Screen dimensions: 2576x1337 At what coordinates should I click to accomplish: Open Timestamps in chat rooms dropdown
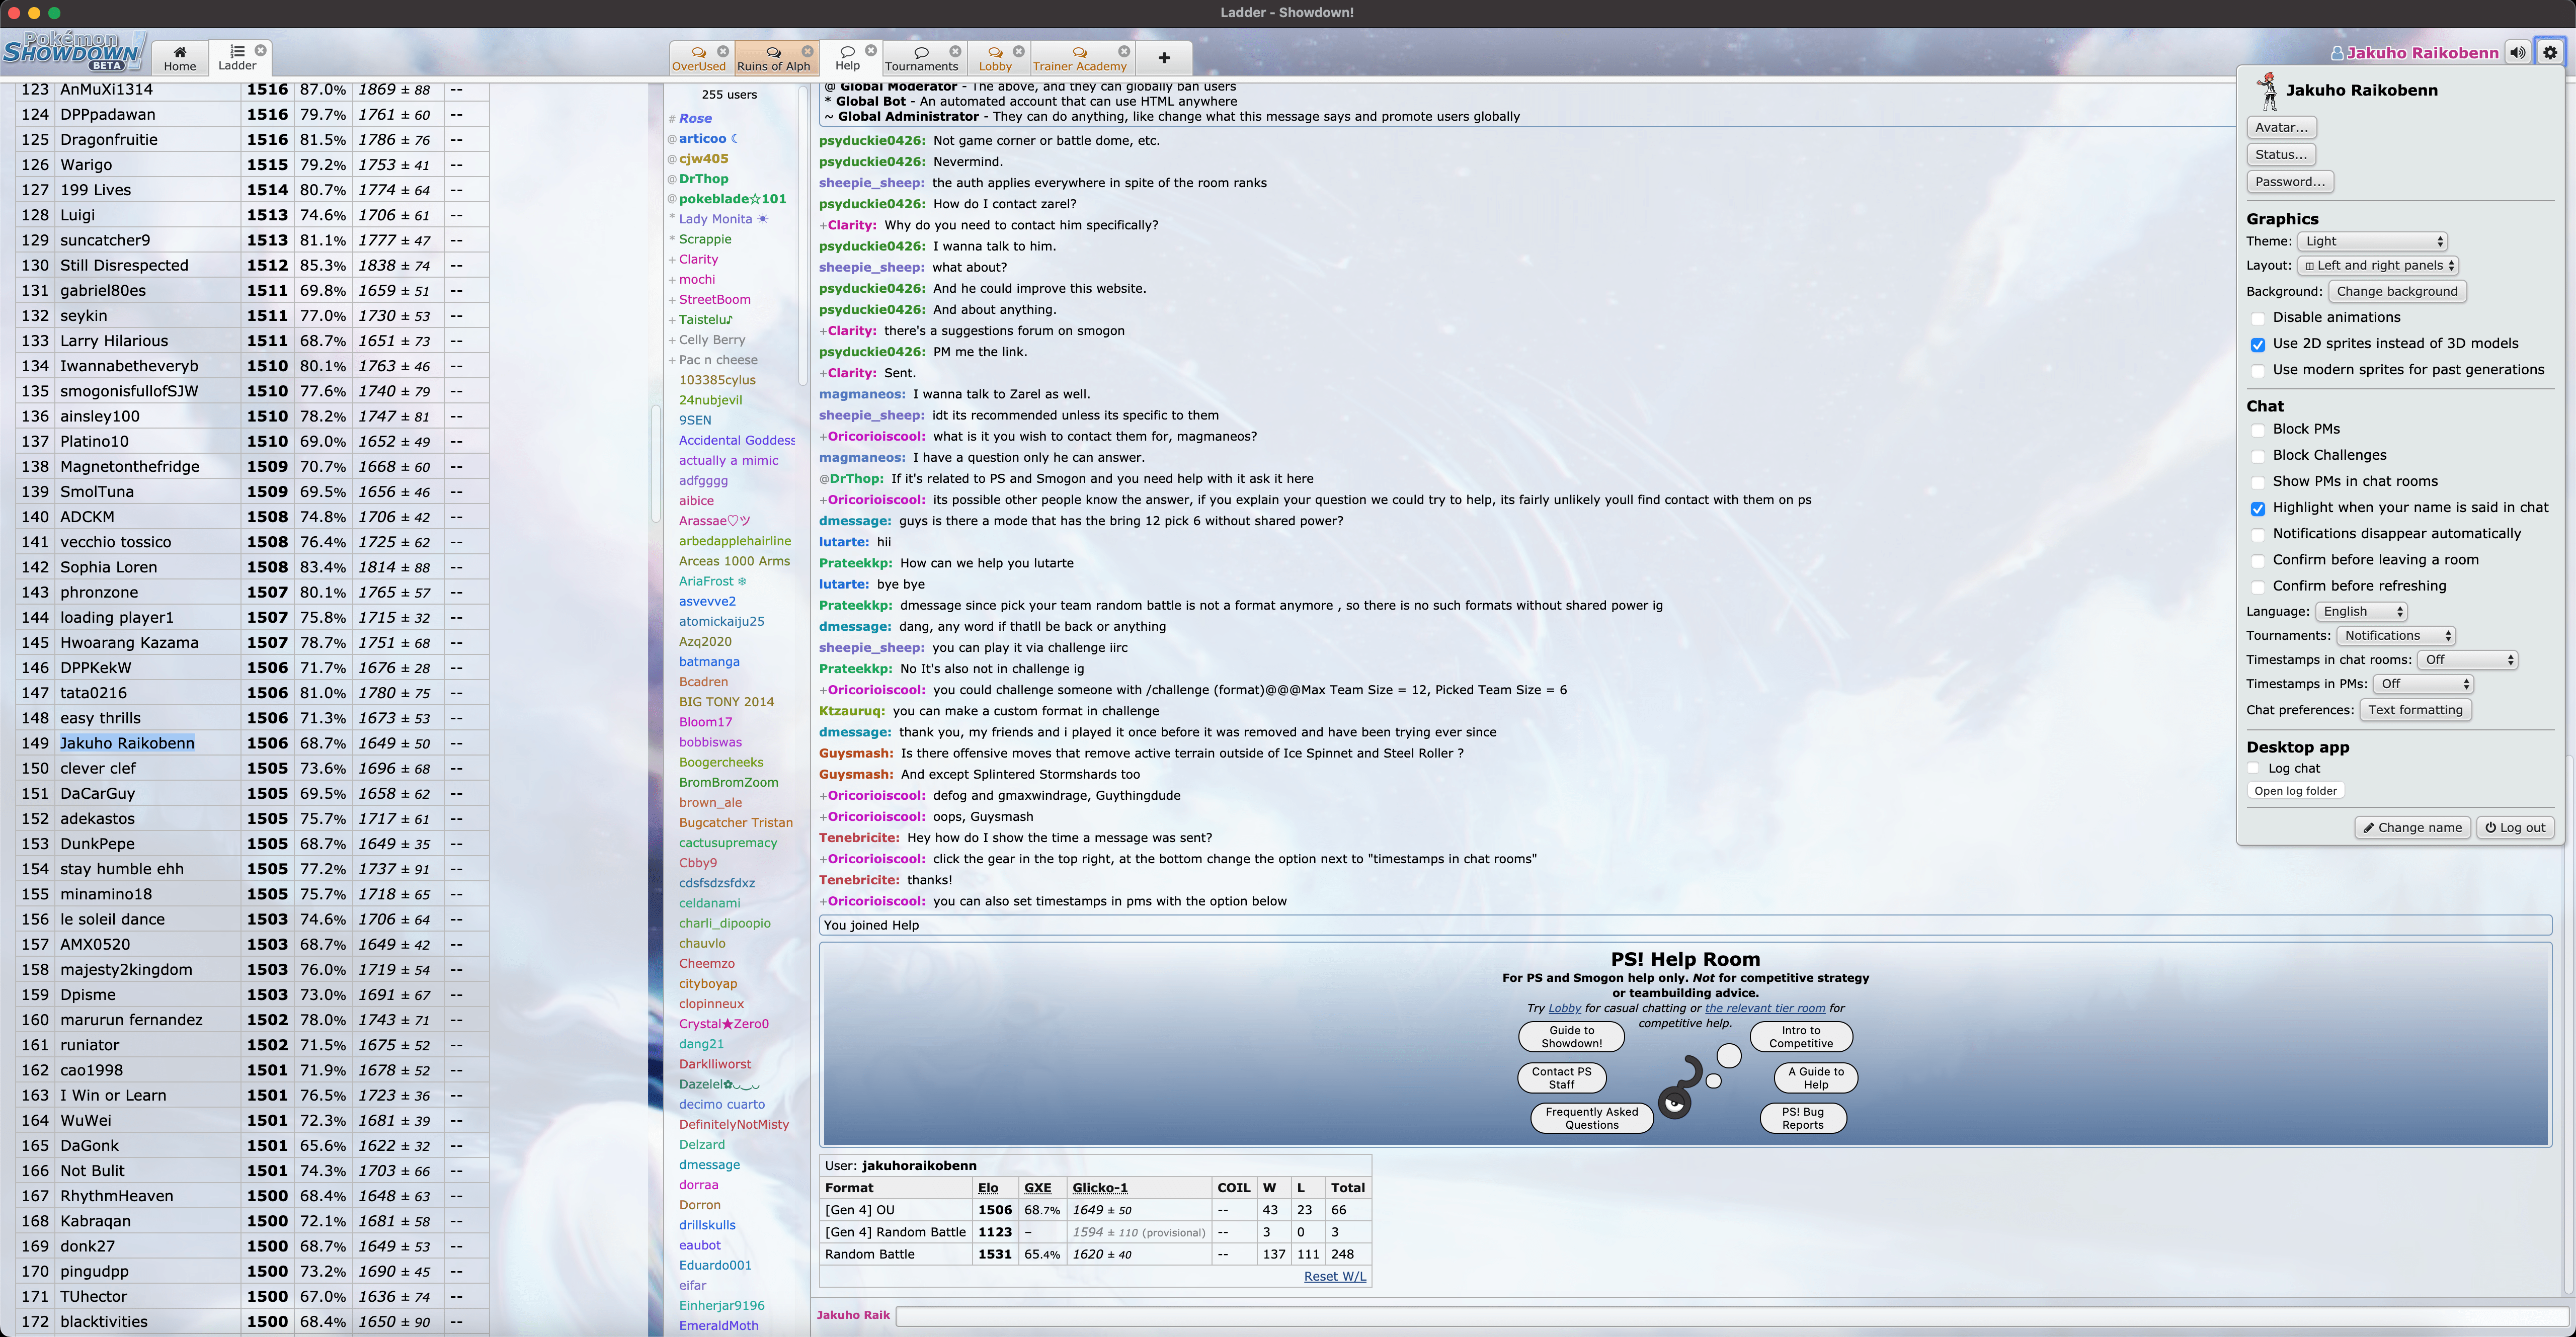click(2467, 660)
